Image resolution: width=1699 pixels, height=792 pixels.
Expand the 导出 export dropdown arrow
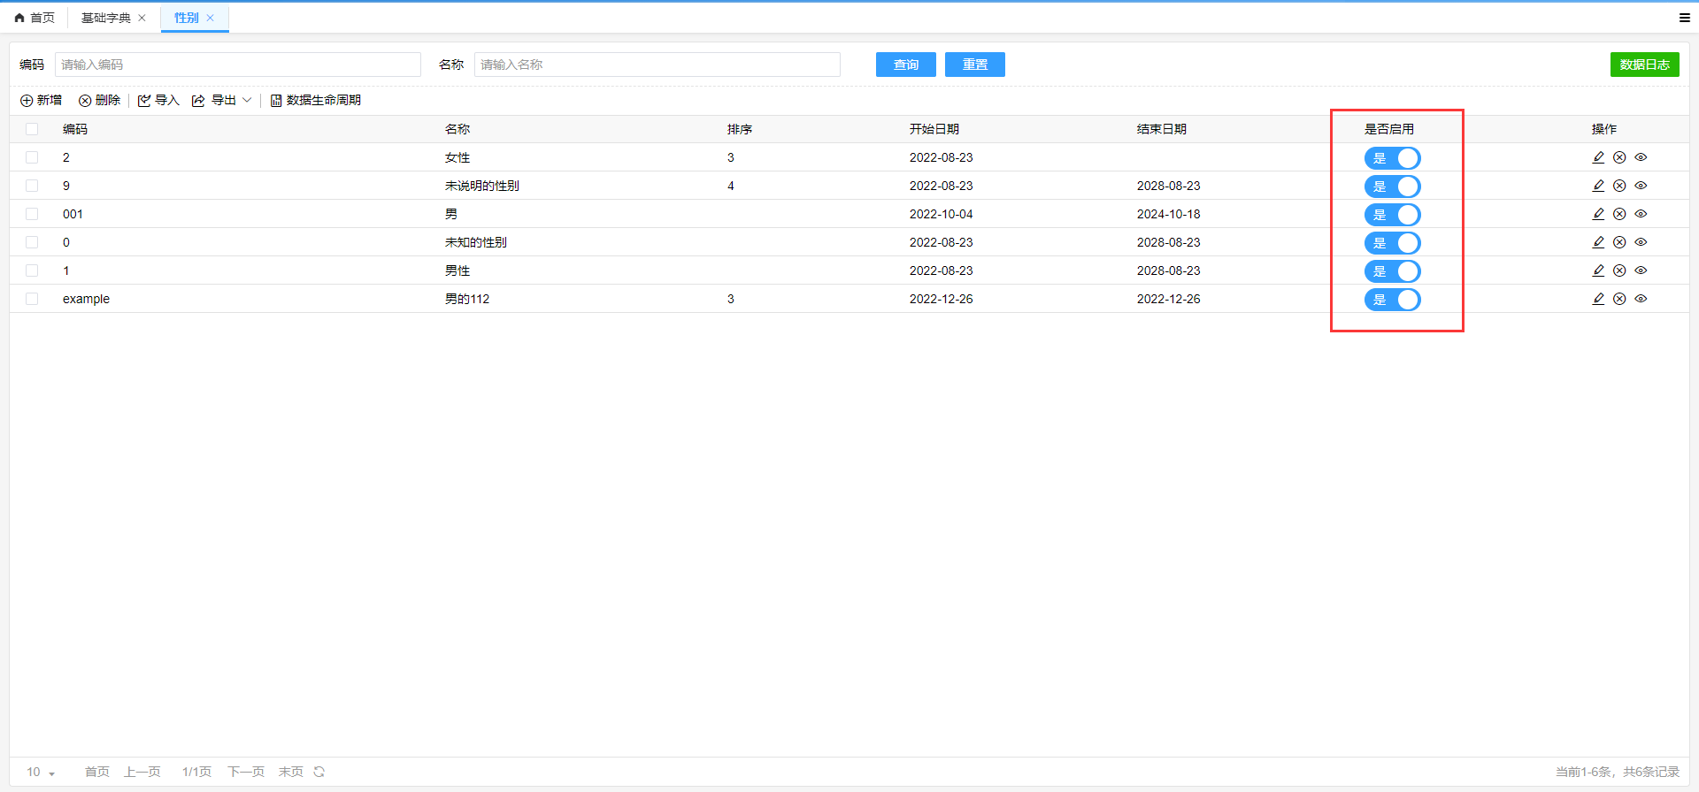click(247, 101)
